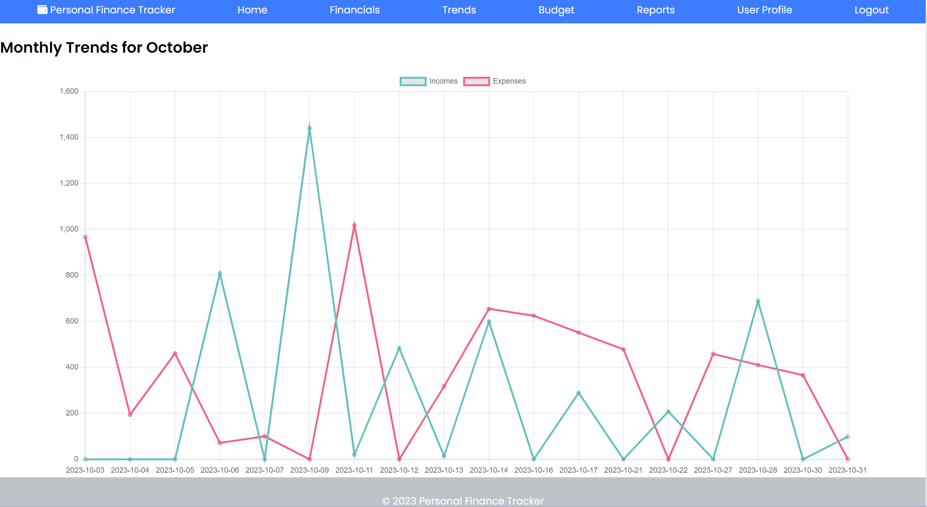The image size is (927, 507).
Task: Open the Personal Finance Tracker brand link
Action: point(106,10)
